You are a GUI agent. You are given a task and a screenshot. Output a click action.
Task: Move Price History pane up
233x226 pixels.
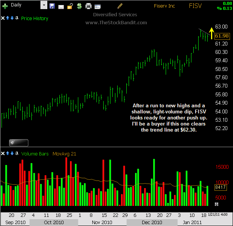[8, 18]
